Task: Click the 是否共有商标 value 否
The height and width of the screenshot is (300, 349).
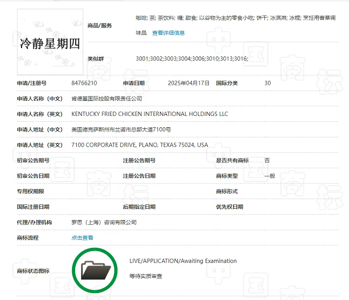Action: tap(267, 160)
